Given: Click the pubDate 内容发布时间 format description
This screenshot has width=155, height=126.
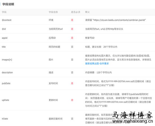Looking at the screenshot, I should tap(118, 83).
